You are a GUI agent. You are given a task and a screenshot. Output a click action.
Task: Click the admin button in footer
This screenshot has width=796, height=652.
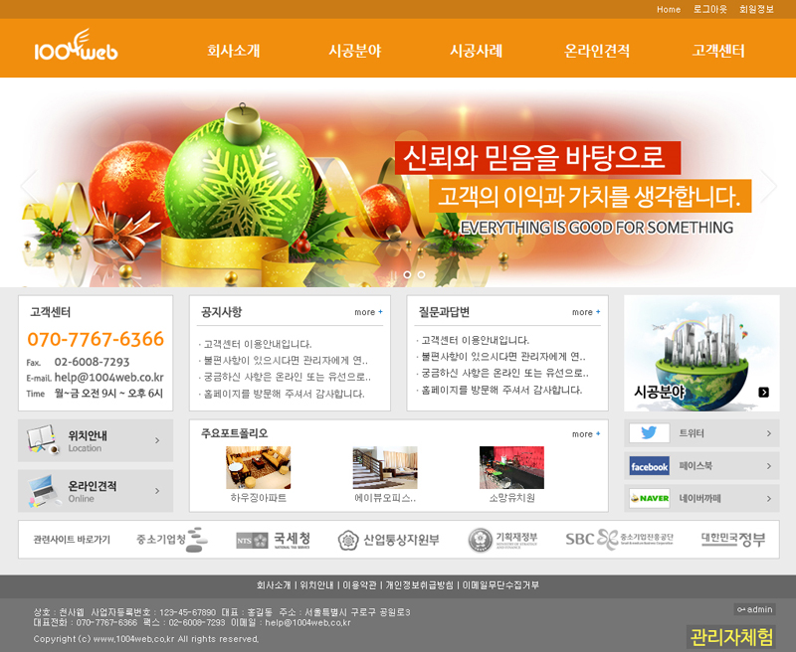(754, 609)
